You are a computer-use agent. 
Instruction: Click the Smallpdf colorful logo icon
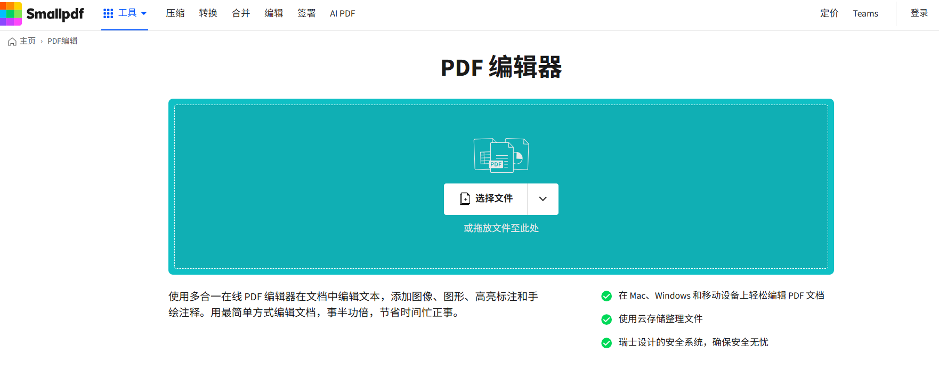[x=11, y=13]
